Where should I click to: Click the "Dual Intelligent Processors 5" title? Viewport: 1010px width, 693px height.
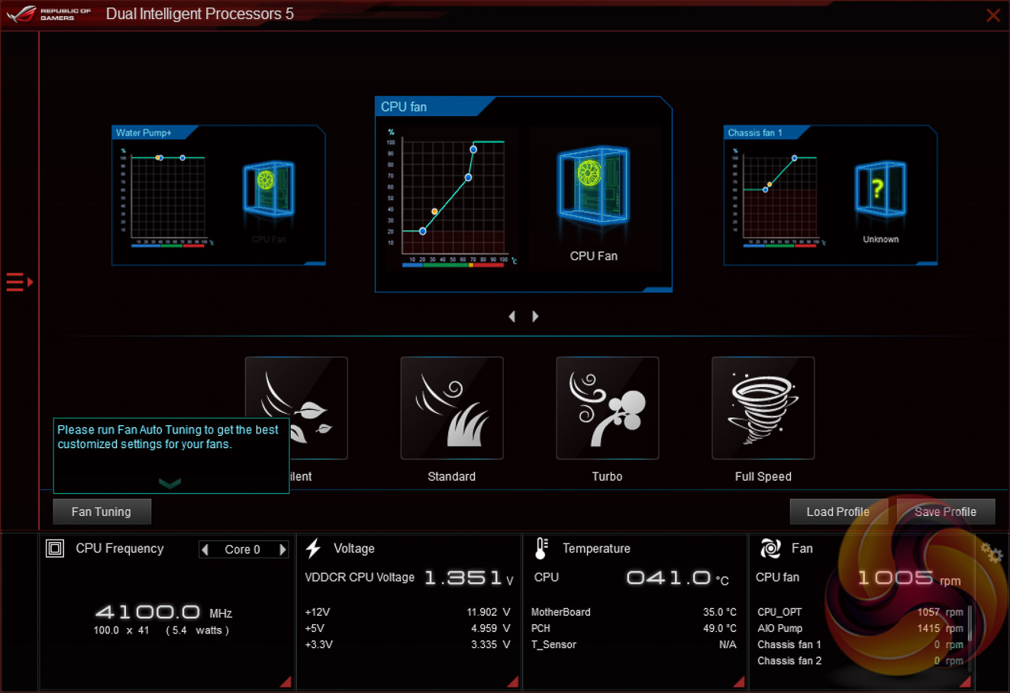(200, 14)
